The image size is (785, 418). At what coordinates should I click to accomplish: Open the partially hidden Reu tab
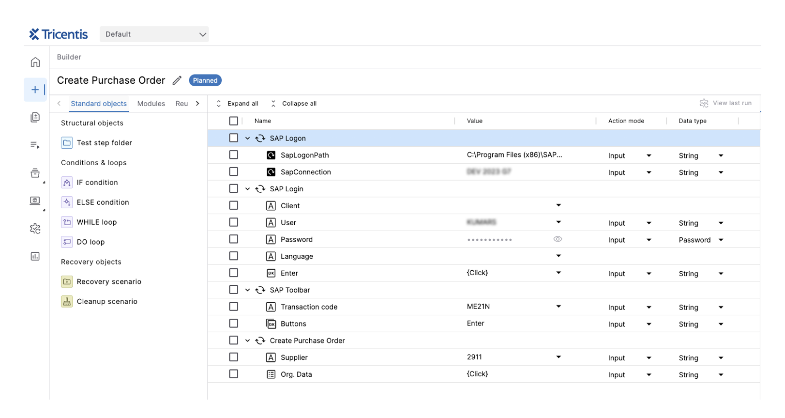coord(181,104)
